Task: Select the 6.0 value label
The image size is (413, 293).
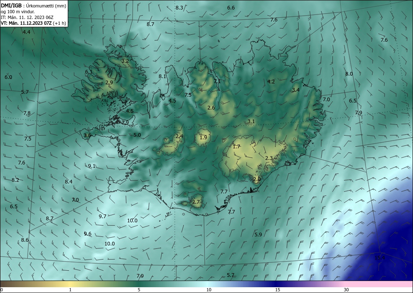Action: [8, 77]
